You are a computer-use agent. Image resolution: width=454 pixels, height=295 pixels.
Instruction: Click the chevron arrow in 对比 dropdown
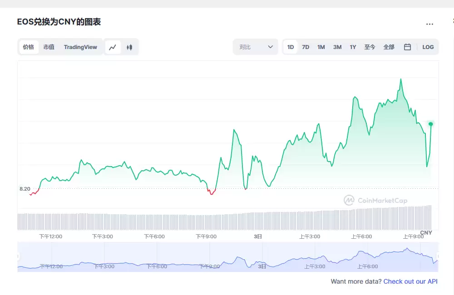271,47
